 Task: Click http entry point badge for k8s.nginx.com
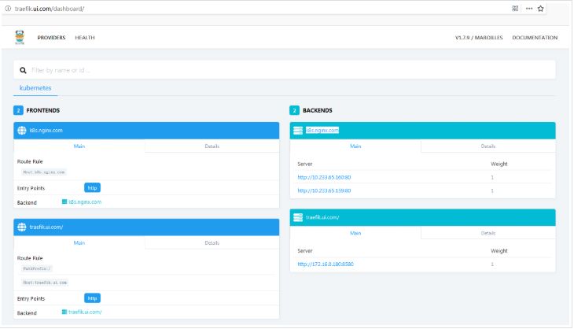92,188
